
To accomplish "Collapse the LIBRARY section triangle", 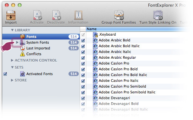I will [x=12, y=30].
